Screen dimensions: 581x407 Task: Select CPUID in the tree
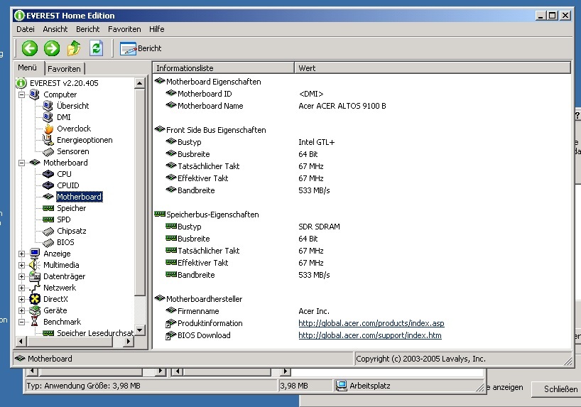pyautogui.click(x=67, y=185)
